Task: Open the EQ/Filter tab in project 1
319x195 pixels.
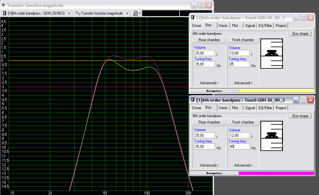Action: click(x=265, y=108)
